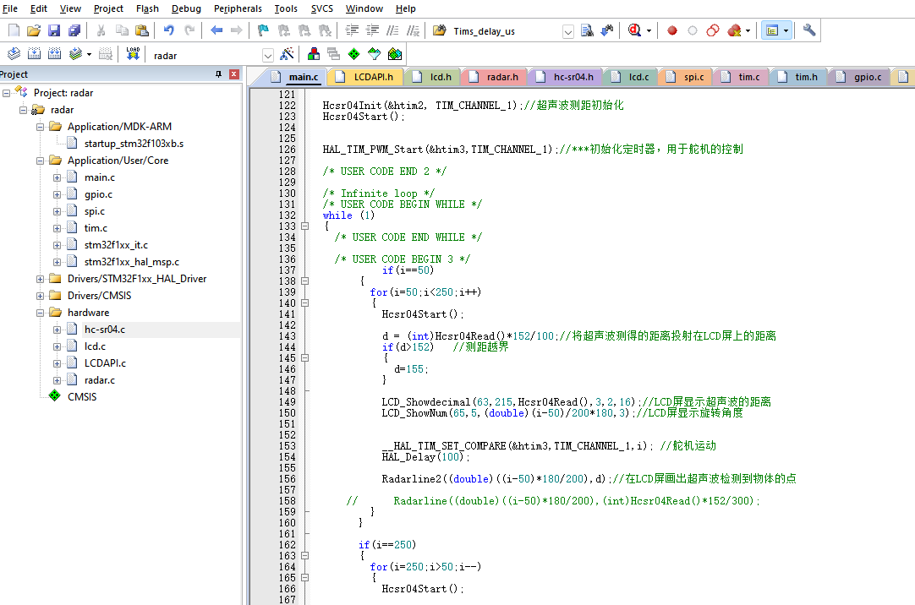Click the Open file folder icon
This screenshot has height=605, width=915.
click(34, 30)
